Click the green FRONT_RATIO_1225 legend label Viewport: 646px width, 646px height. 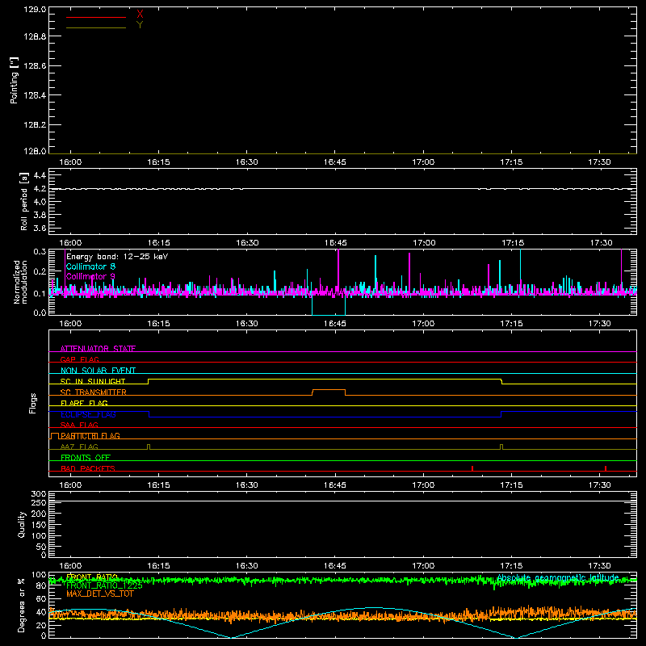click(104, 585)
